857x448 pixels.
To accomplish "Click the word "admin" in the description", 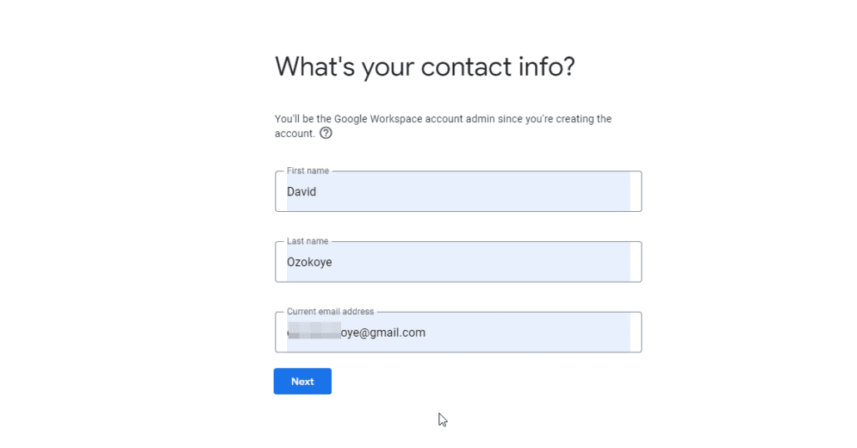I will [480, 119].
